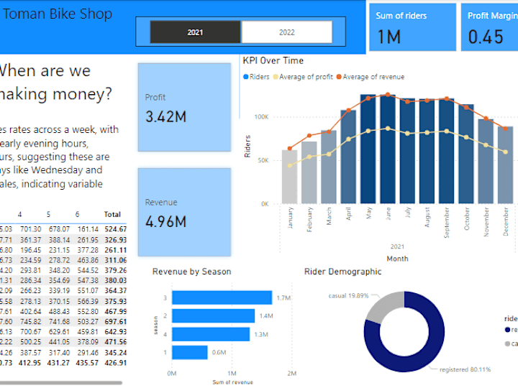Select season 1 revenue bar

click(x=190, y=352)
